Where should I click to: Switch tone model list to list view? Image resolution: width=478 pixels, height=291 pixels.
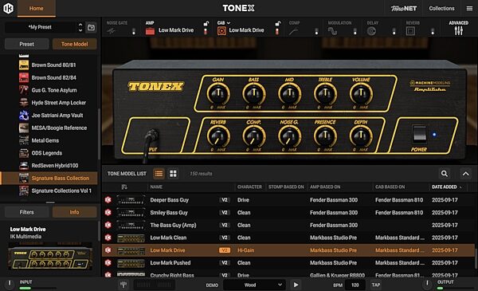tap(159, 174)
